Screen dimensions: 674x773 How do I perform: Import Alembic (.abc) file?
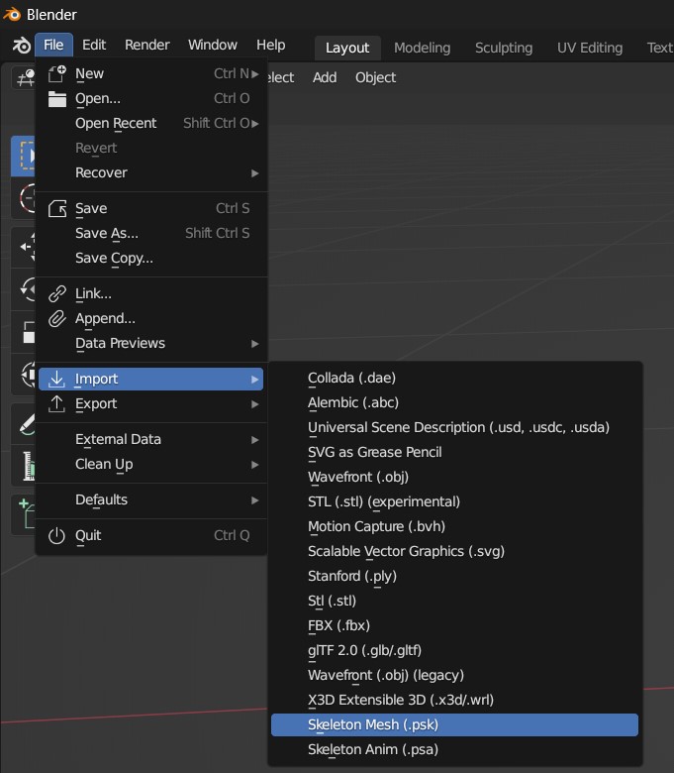click(x=454, y=402)
